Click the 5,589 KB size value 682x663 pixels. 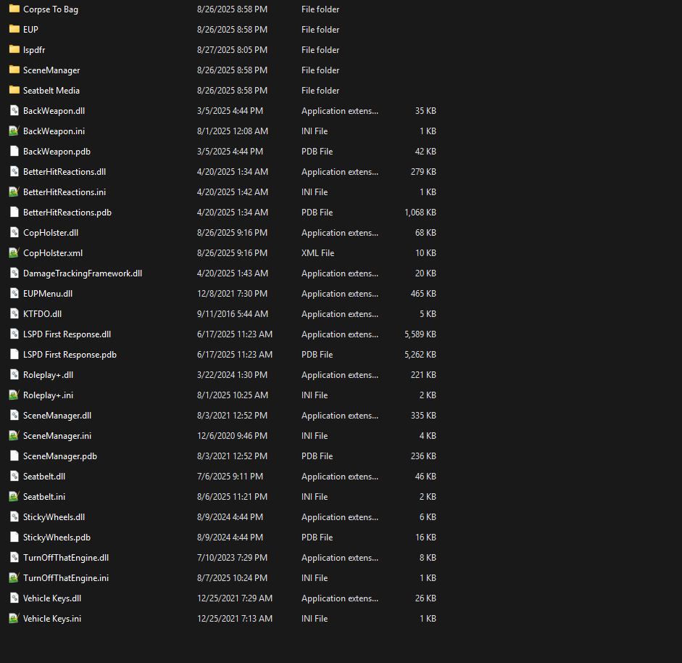tap(420, 334)
